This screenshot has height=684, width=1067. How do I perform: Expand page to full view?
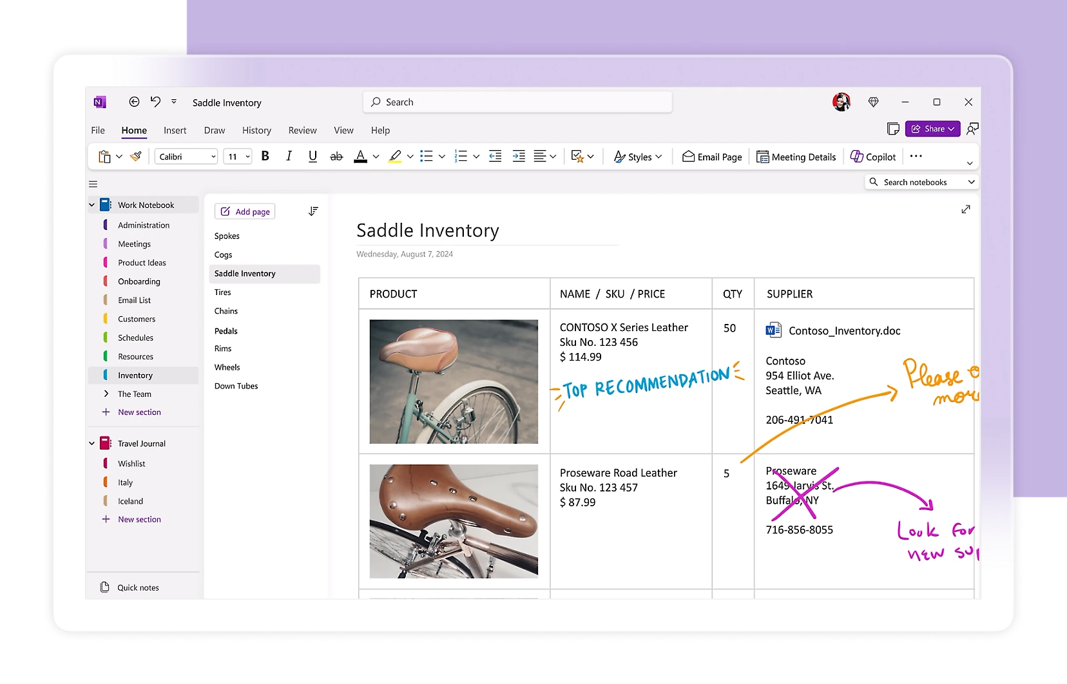click(x=966, y=209)
